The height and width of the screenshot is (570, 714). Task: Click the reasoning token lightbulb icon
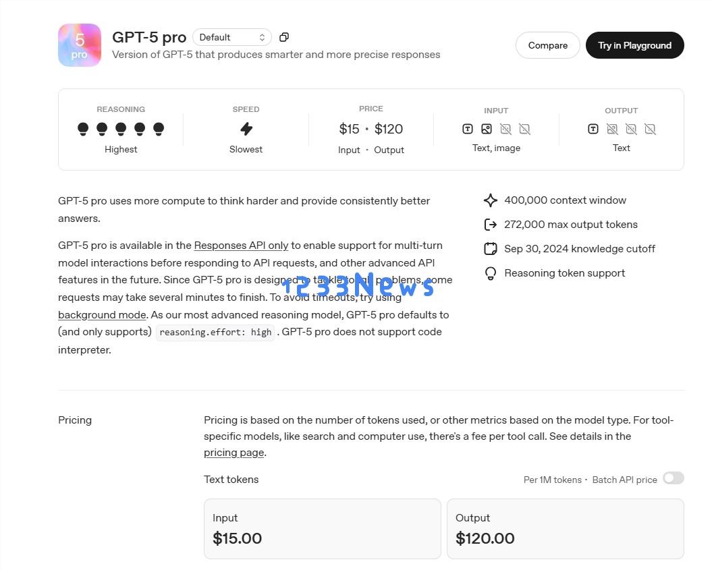491,273
